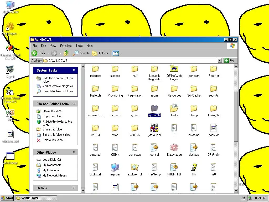Viewport: 269px width, 202px height.
Task: Click the file list vertical scrollbar thumb
Action: [x=236, y=116]
